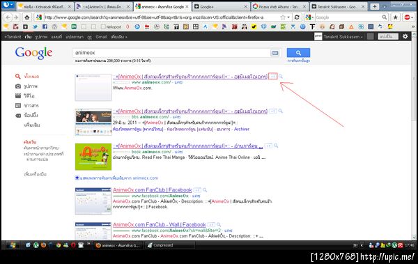Show more bookmarks overflow chevron
The height and width of the screenshot is (264, 418).
[x=413, y=26]
